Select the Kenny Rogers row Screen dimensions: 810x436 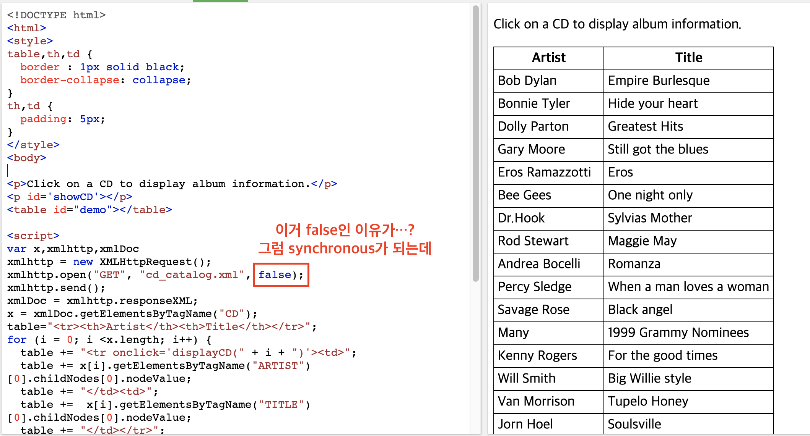click(537, 356)
